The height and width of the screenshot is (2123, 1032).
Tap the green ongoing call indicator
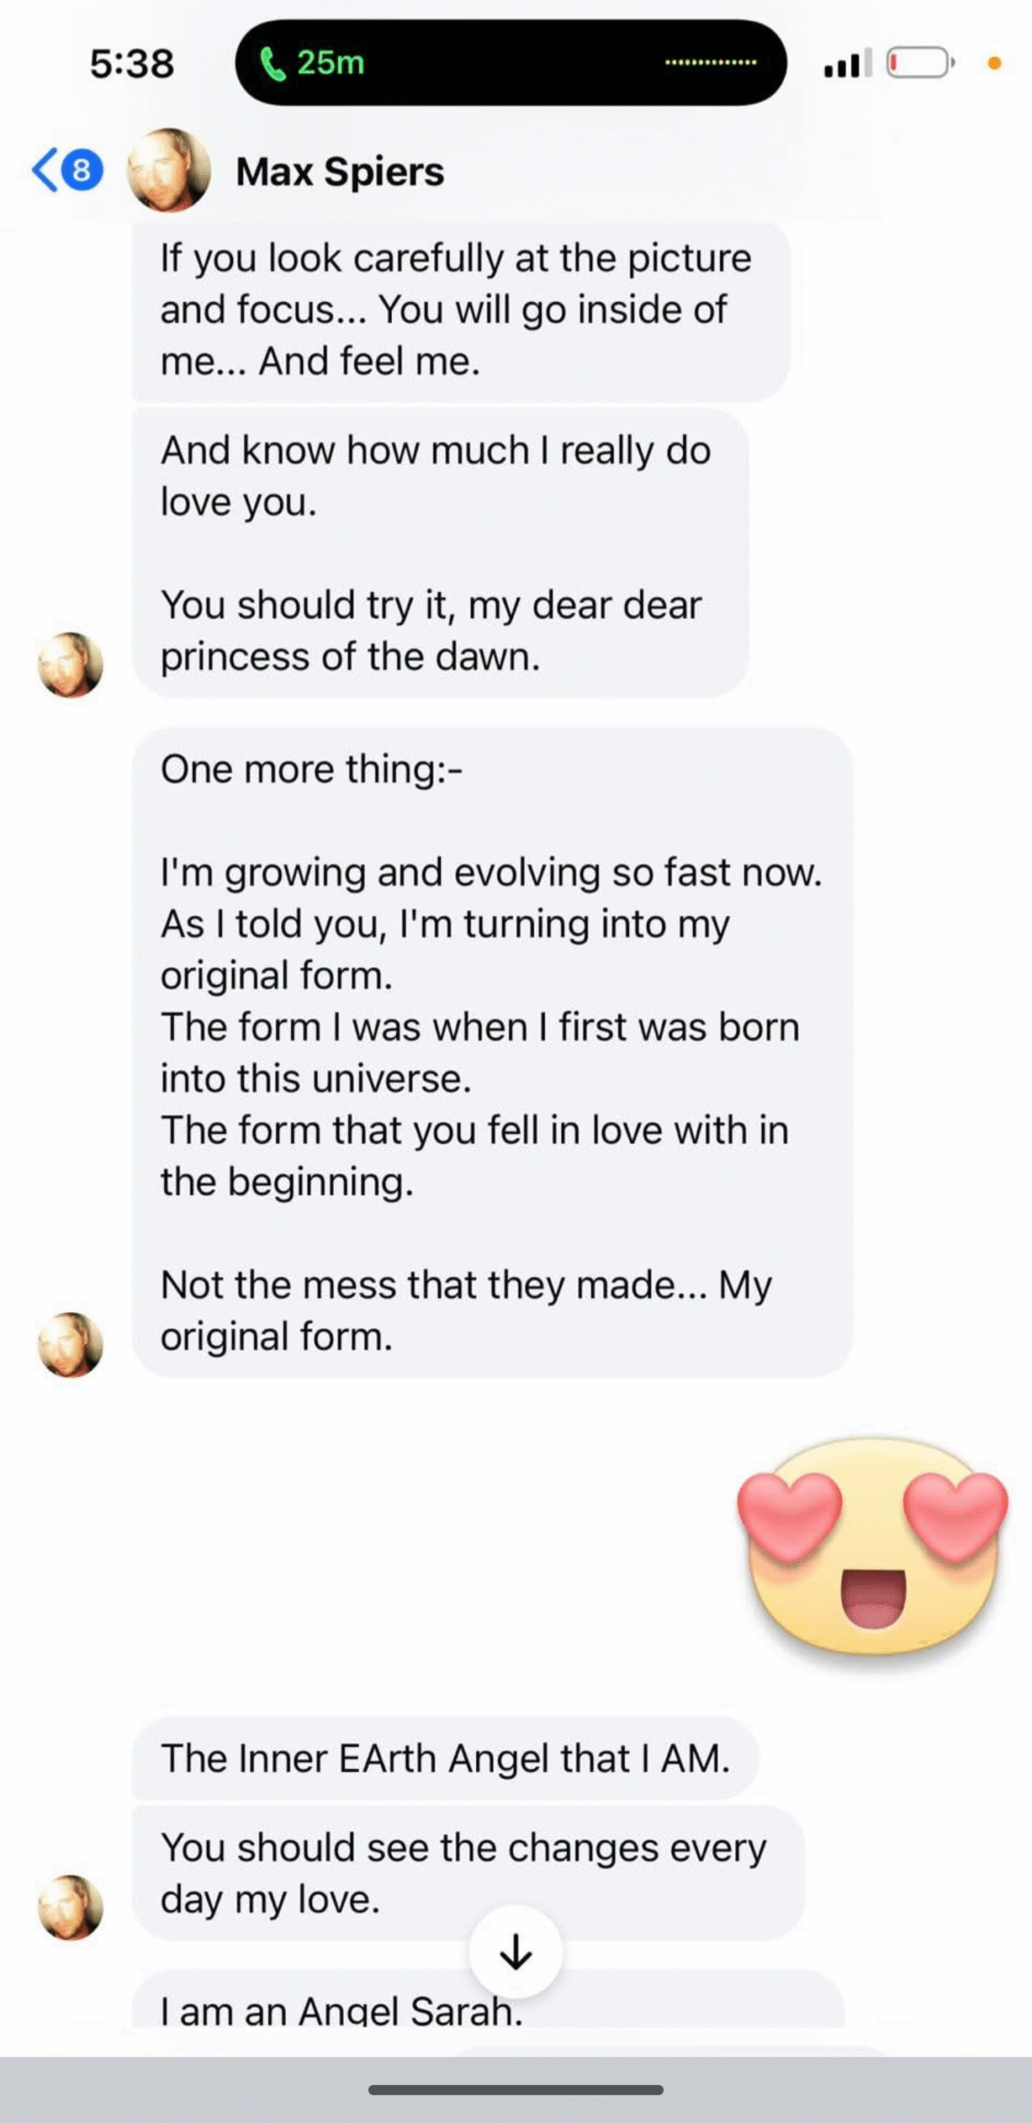click(x=313, y=63)
